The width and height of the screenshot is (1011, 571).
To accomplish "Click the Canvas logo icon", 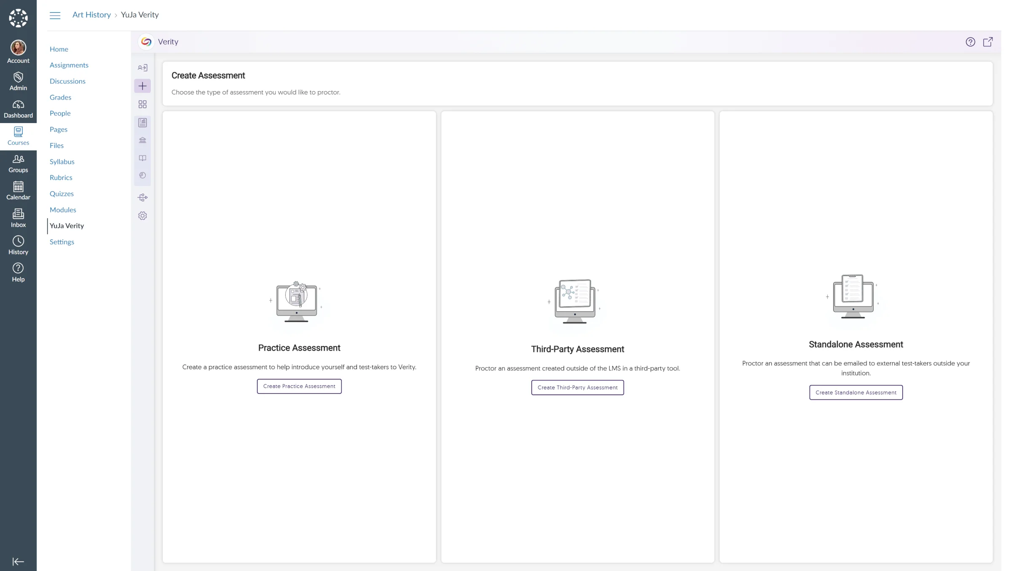I will [x=18, y=18].
